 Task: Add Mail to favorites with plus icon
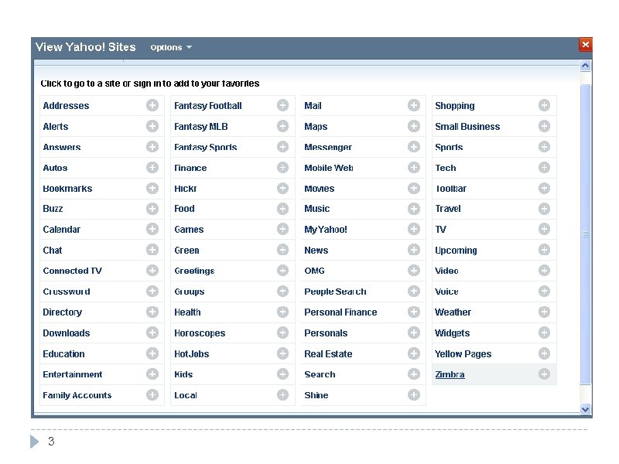413,105
